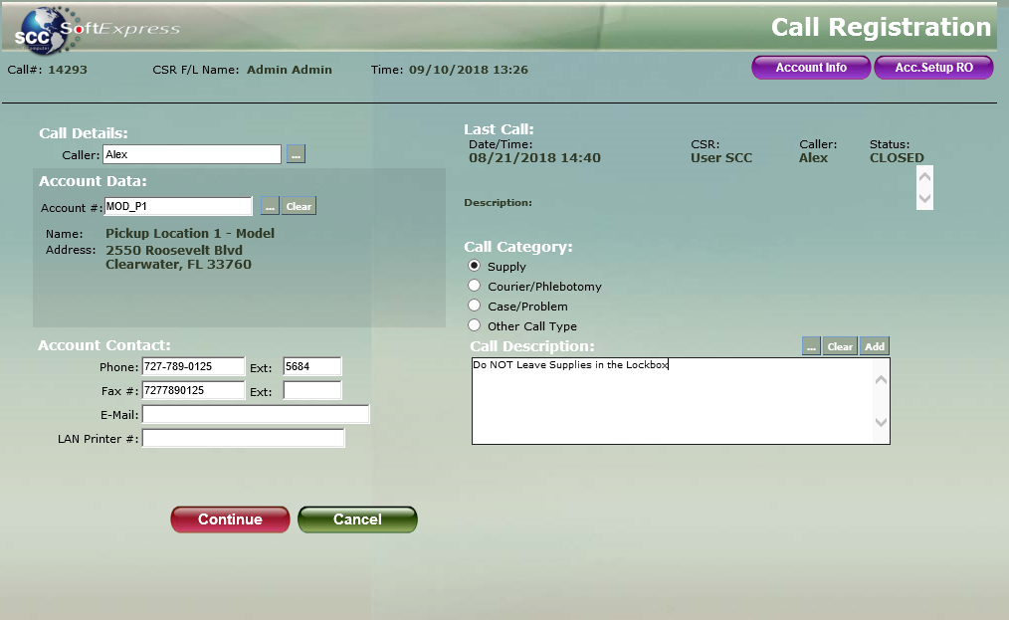Clear the account number field
The height and width of the screenshot is (620, 1009).
click(x=299, y=206)
